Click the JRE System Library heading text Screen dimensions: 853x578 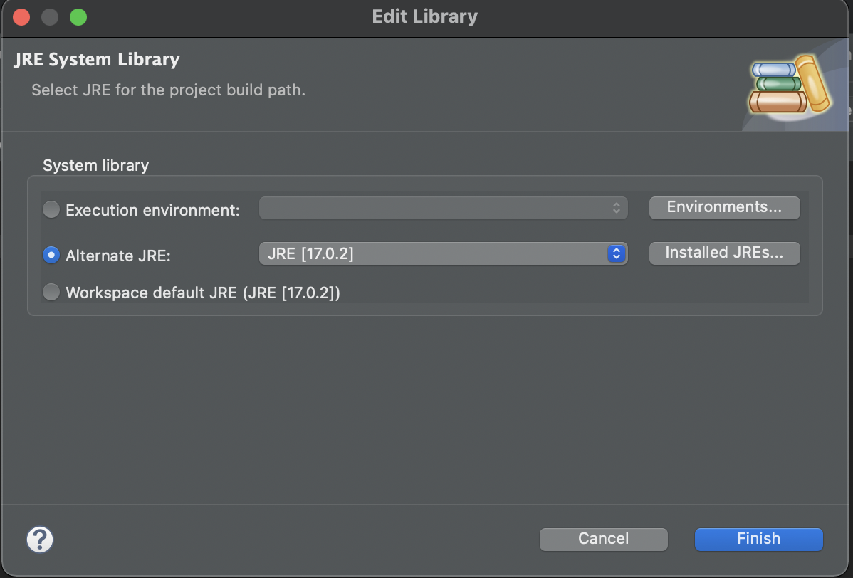[x=97, y=59]
